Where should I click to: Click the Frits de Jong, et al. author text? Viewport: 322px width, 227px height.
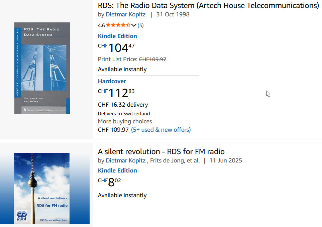point(175,160)
